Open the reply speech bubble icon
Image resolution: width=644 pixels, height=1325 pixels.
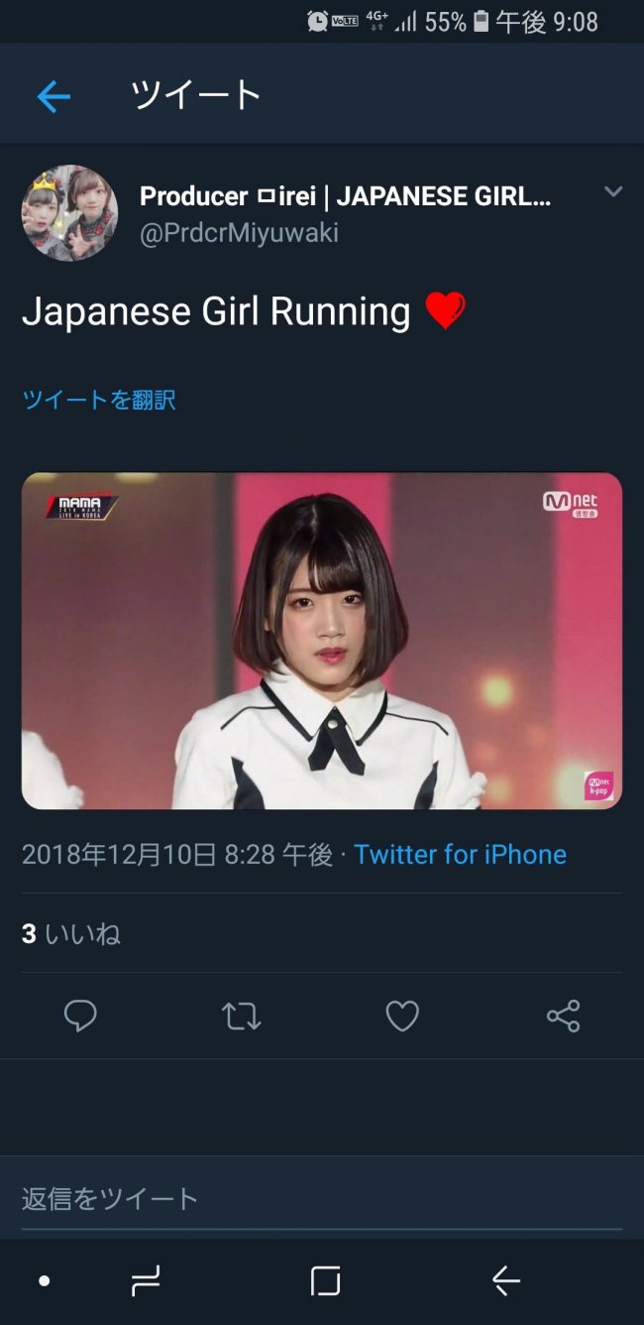click(x=80, y=1016)
